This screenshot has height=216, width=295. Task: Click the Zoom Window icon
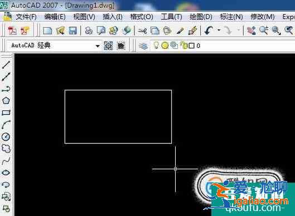(x=276, y=31)
